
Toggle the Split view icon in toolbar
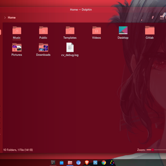pyautogui.click(x=162, y=17)
